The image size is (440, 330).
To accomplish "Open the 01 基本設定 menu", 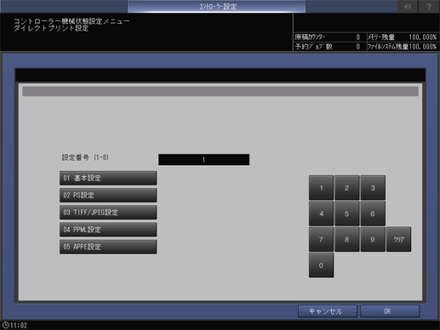I will coord(108,178).
